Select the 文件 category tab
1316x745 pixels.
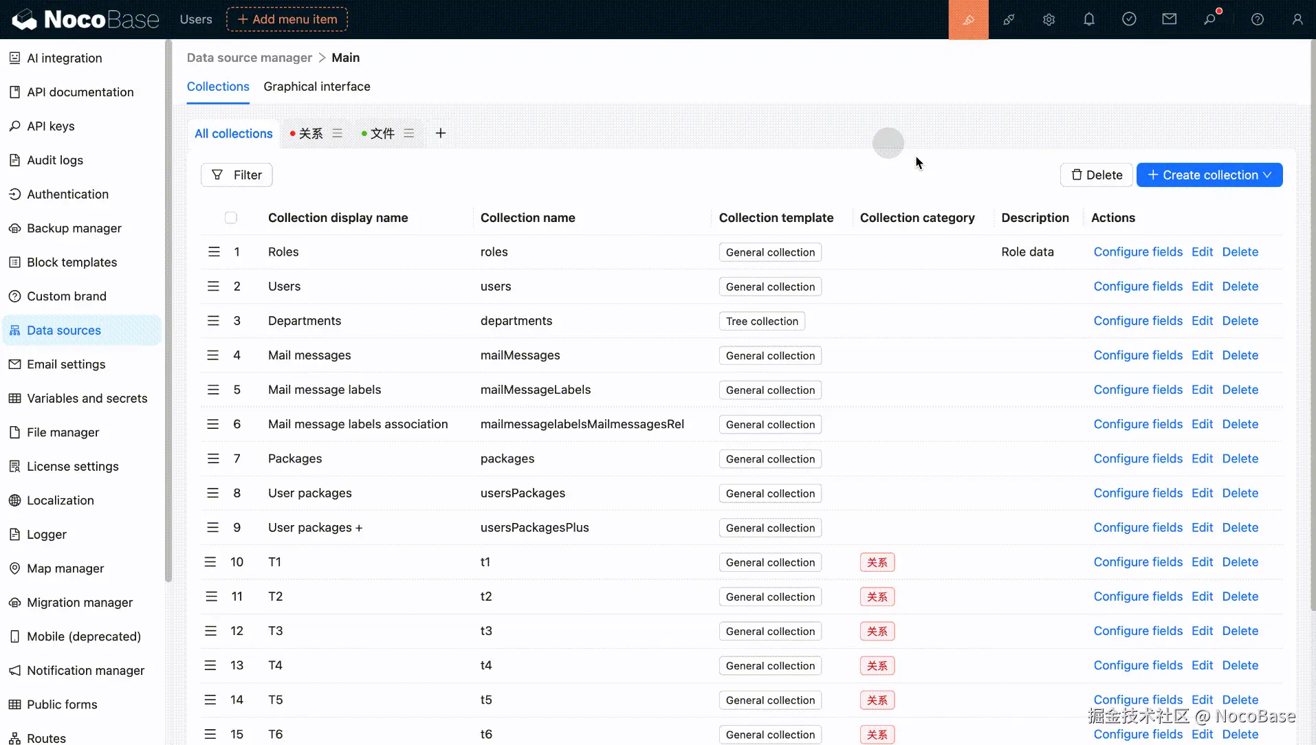pos(382,133)
